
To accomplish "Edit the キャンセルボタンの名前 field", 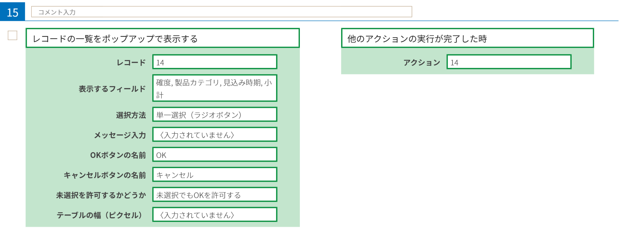I will point(215,175).
